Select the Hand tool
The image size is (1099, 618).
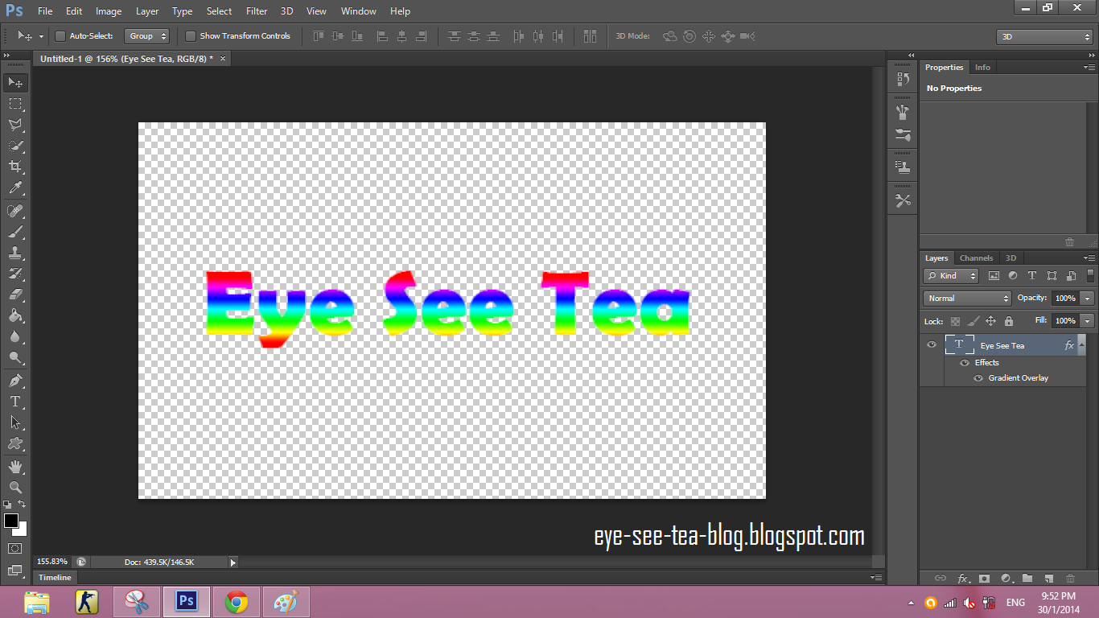pyautogui.click(x=15, y=467)
